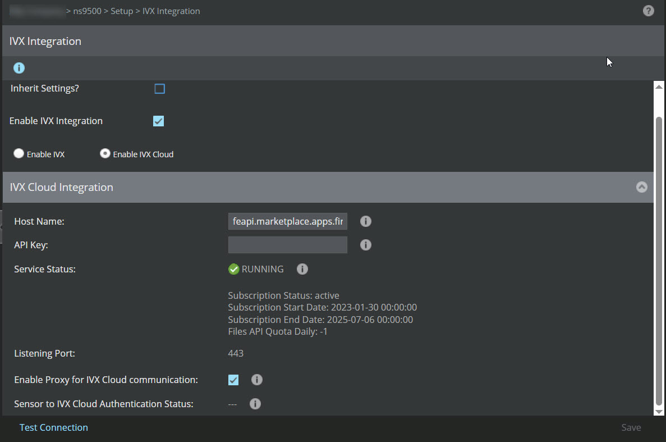
Task: Open the help question mark icon
Action: click(x=648, y=11)
